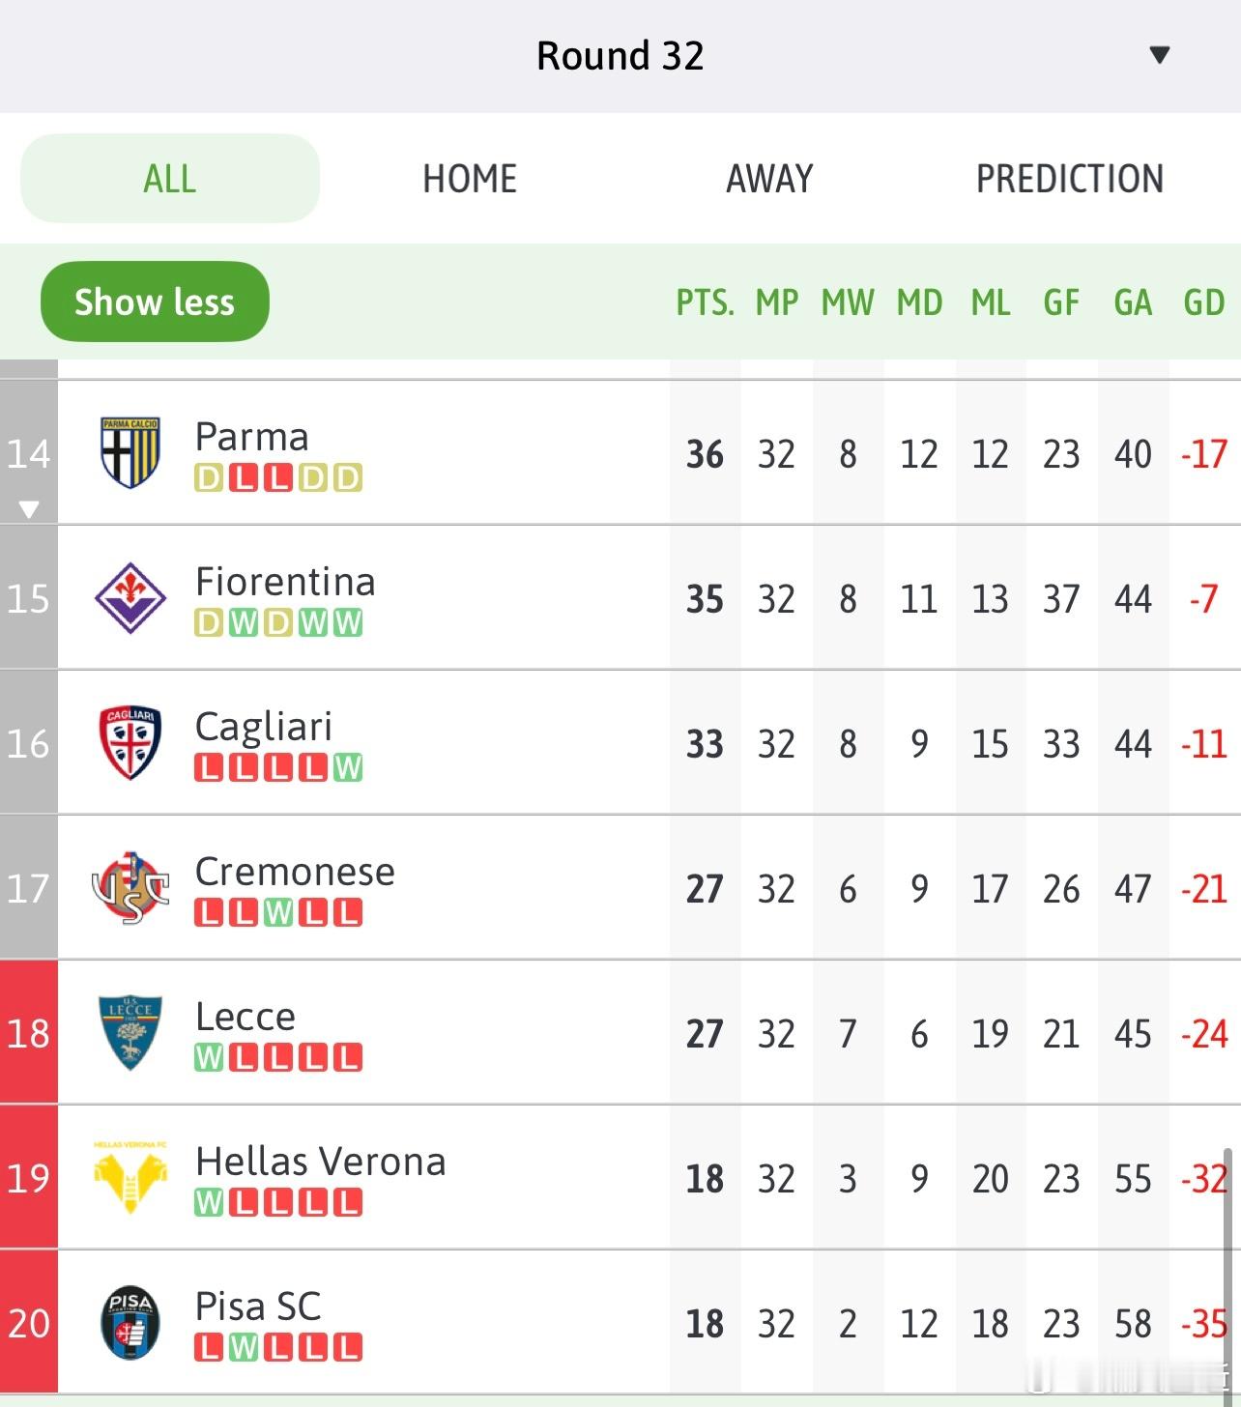This screenshot has width=1241, height=1407.
Task: Click the Cremonese club crest
Action: coord(130,887)
